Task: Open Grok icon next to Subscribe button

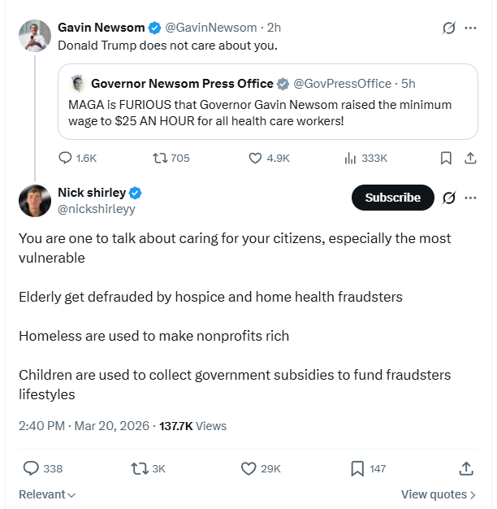Action: [449, 198]
